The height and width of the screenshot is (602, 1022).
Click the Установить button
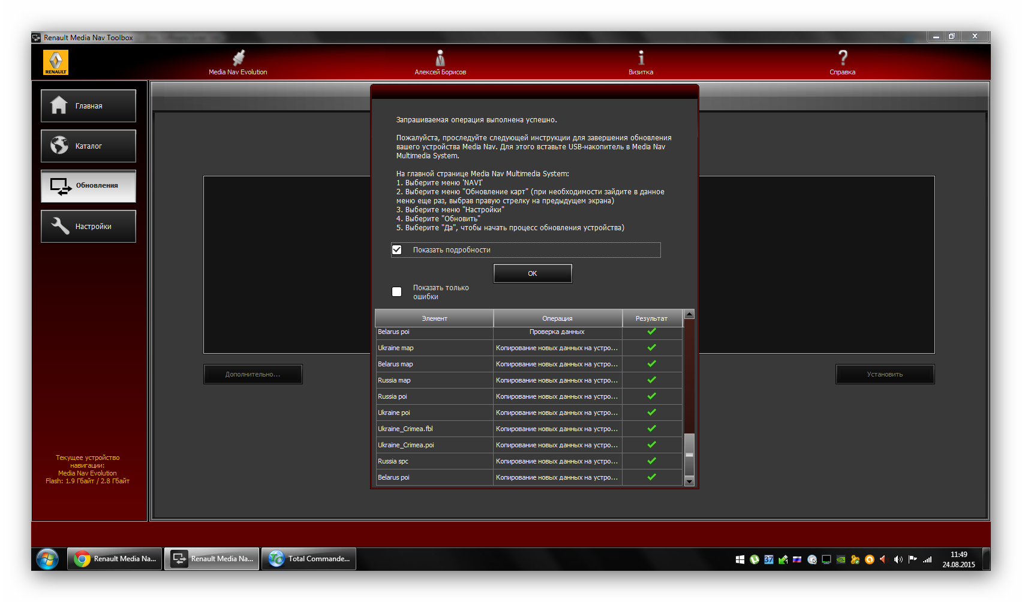pos(885,374)
